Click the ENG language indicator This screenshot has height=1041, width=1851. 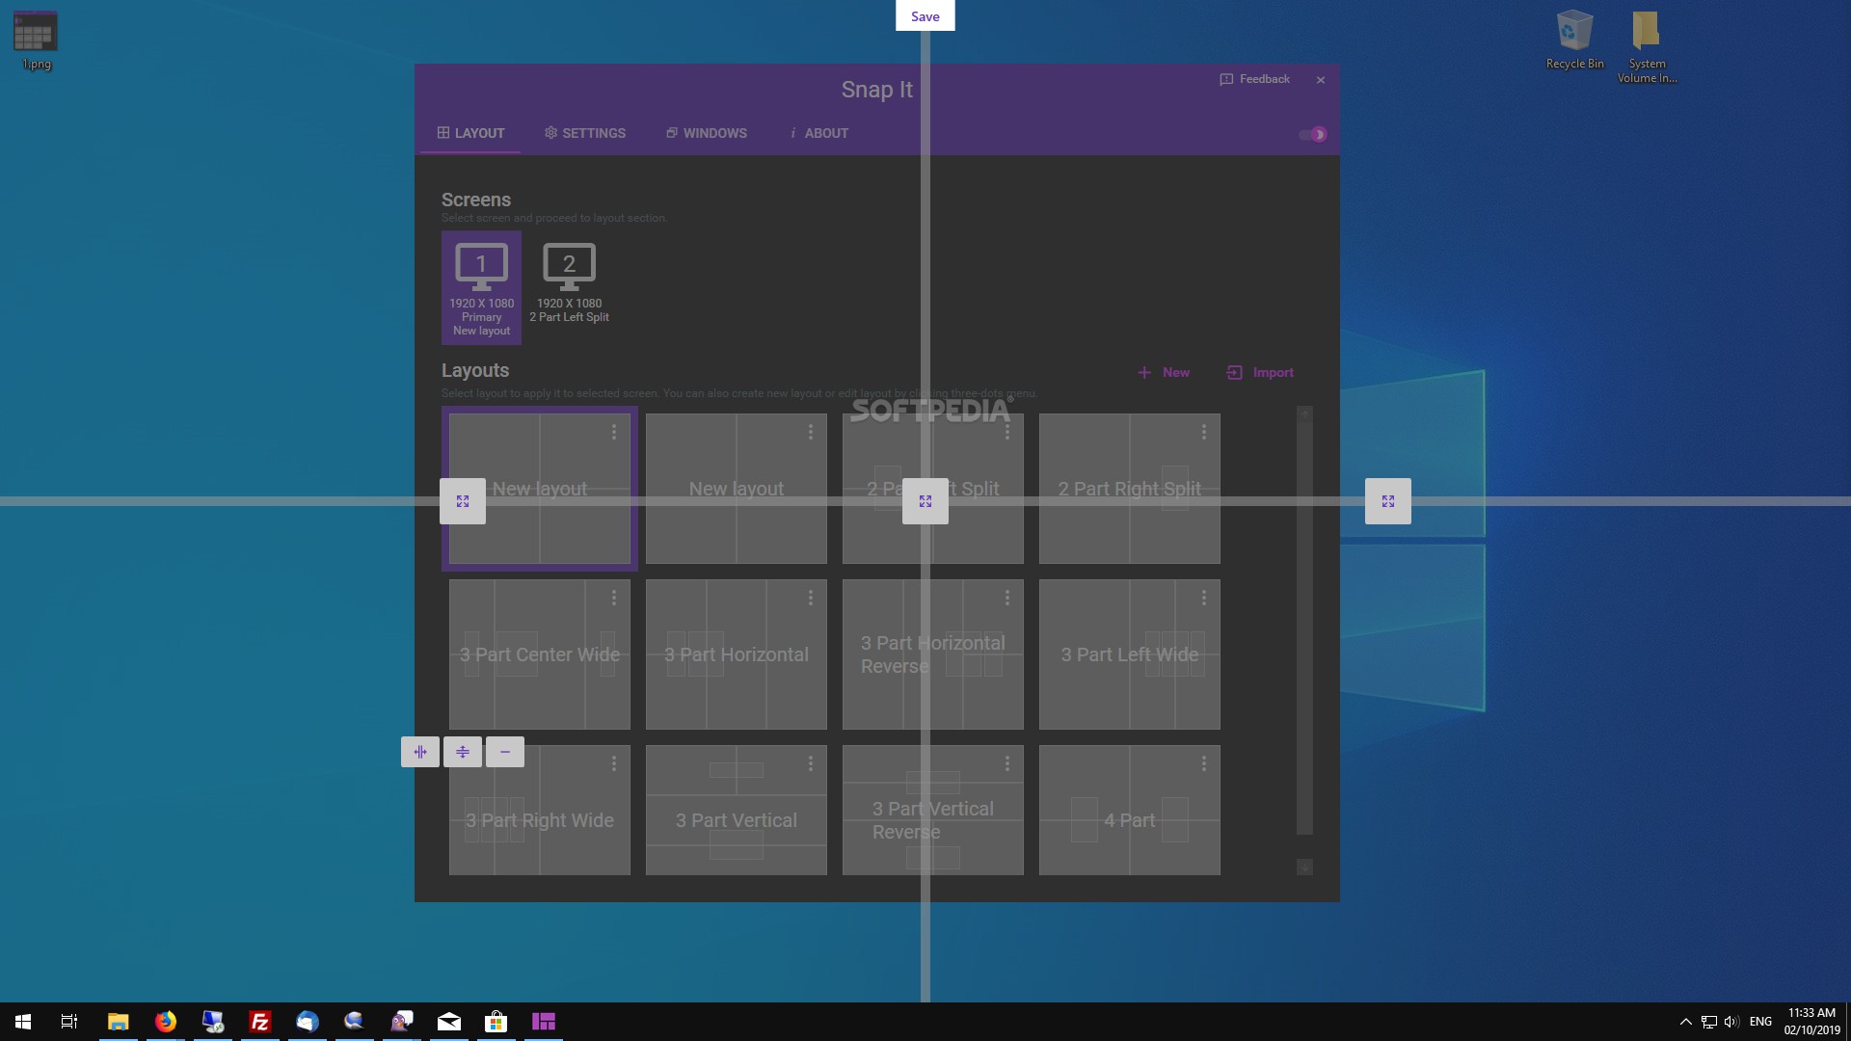tap(1760, 1022)
